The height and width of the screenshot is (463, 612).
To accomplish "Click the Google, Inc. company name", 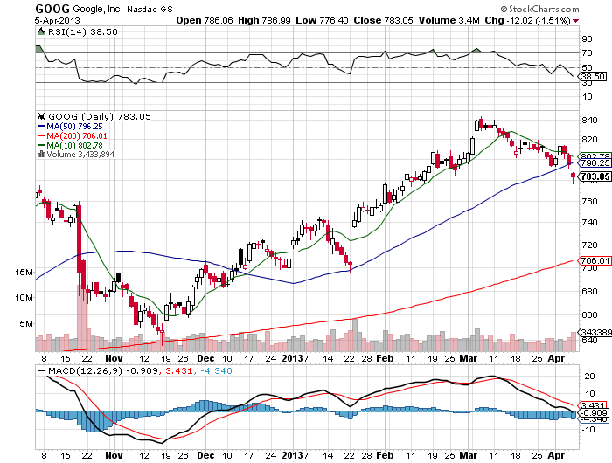I will point(98,9).
